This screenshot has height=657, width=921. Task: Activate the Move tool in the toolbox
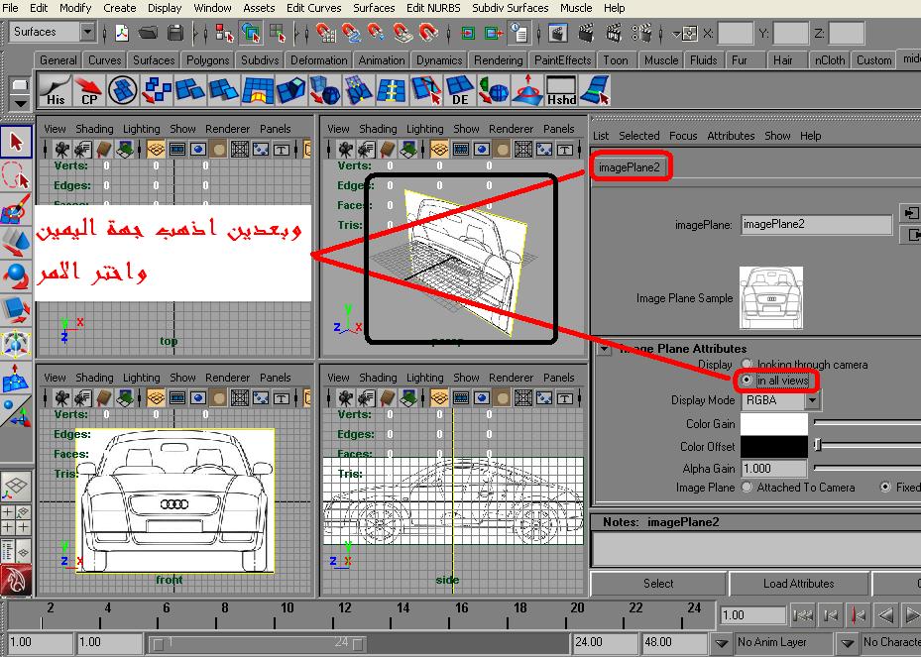pos(16,242)
